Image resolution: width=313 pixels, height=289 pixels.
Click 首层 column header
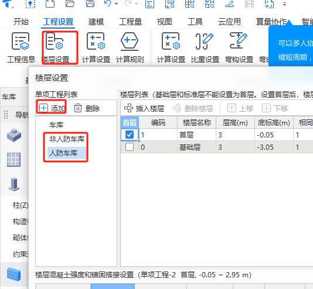click(x=130, y=122)
